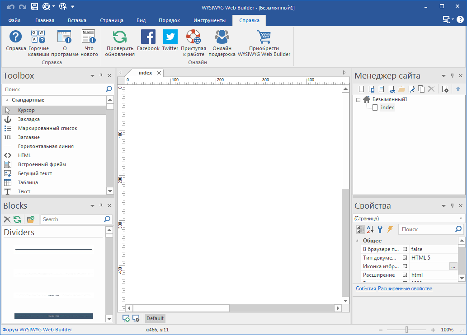Screen dimensions: 467x335
Task: Toggle the checkbox next to В браузере п...
Action: [x=405, y=249]
